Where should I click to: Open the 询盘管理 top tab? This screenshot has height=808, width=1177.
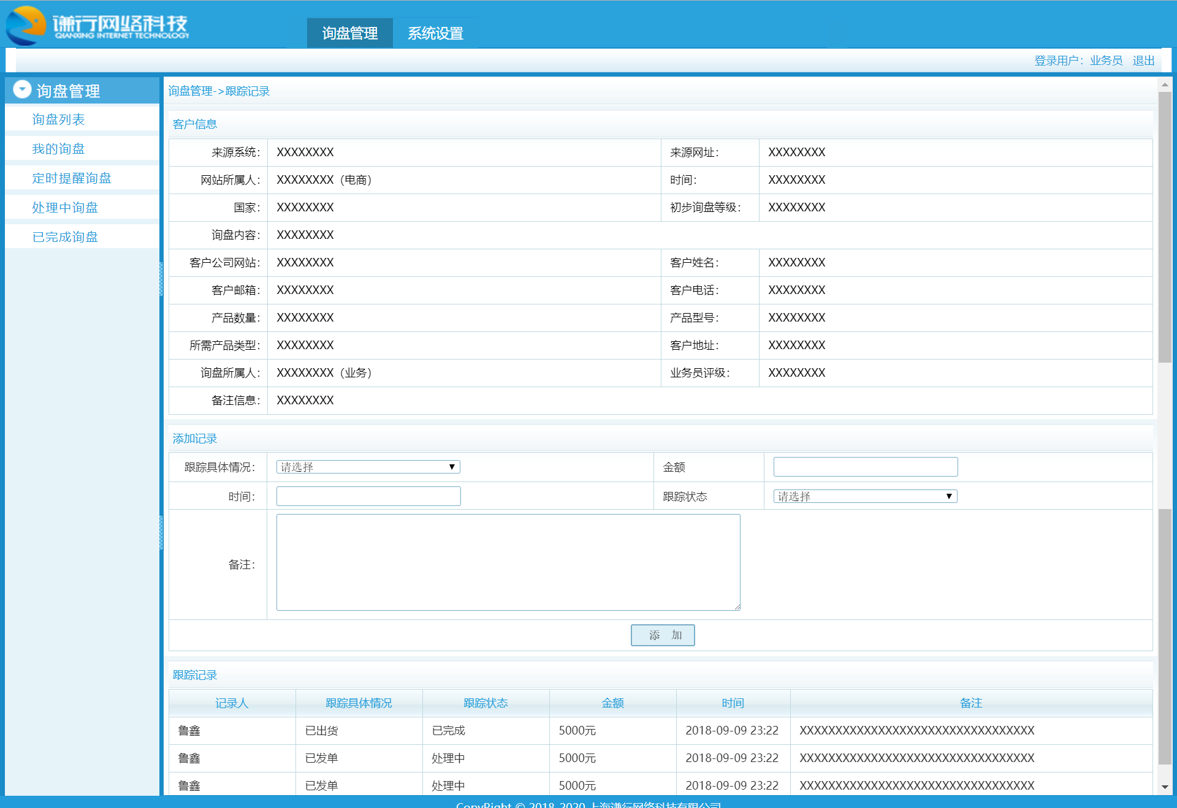click(x=349, y=33)
